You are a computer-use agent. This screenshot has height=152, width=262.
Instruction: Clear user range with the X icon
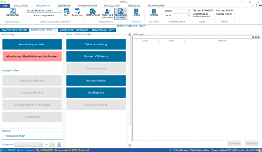pyautogui.click(x=59, y=145)
